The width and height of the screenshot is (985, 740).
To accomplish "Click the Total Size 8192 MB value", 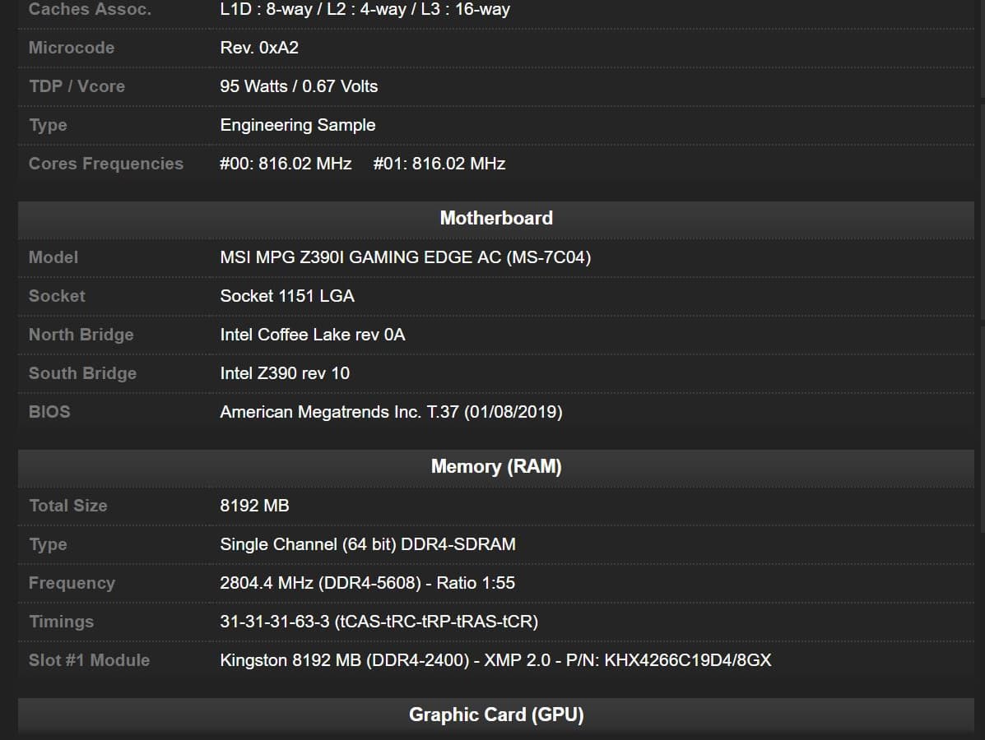I will pyautogui.click(x=254, y=506).
